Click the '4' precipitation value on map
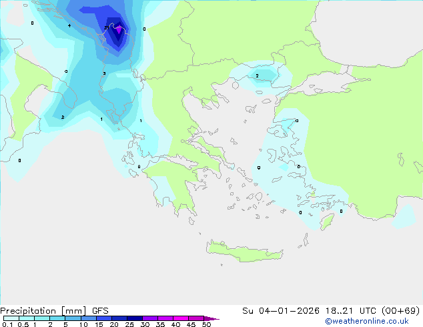The height and width of the screenshot is (327, 423). 69,25
